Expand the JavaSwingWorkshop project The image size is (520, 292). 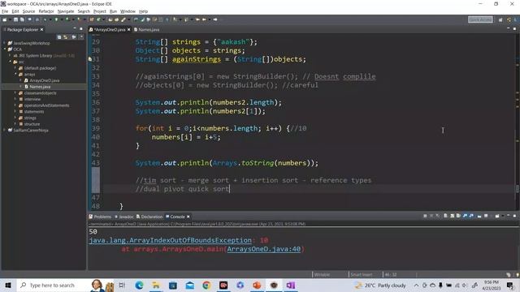(4, 43)
